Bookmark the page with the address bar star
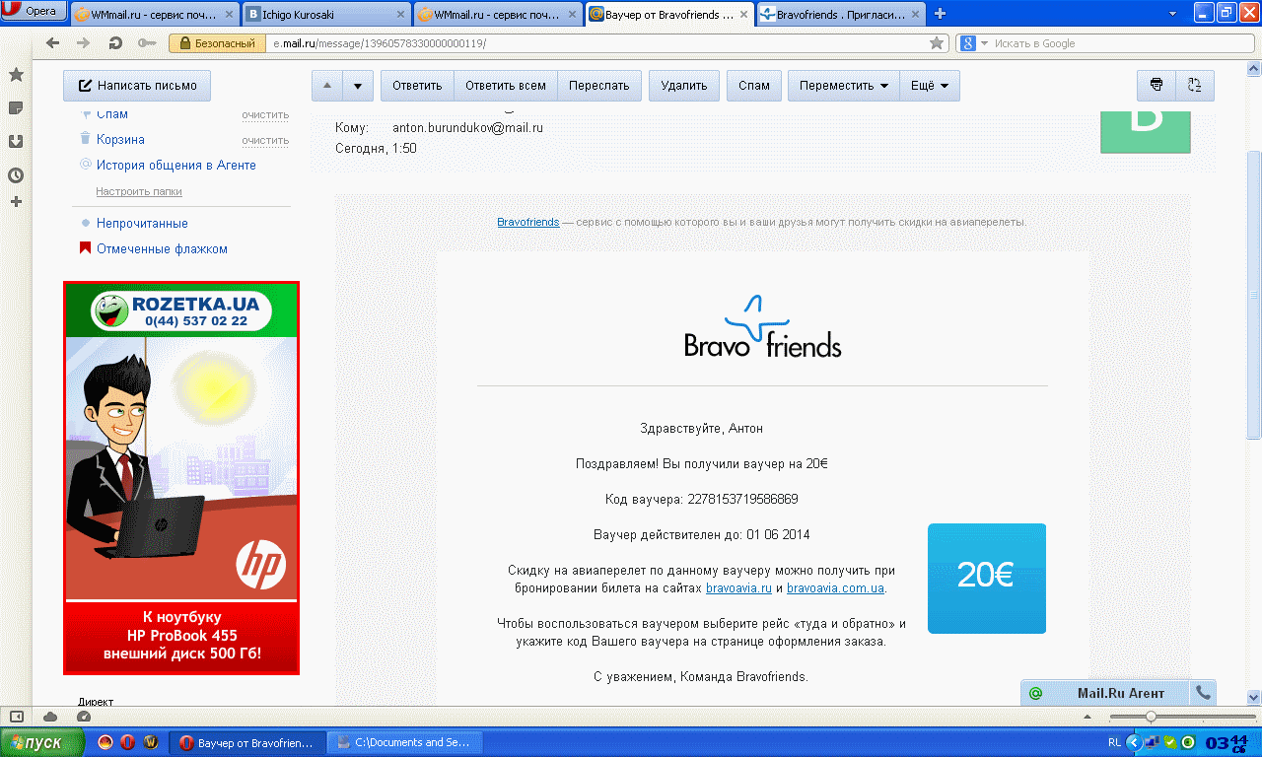The image size is (1262, 757). pyautogui.click(x=937, y=43)
